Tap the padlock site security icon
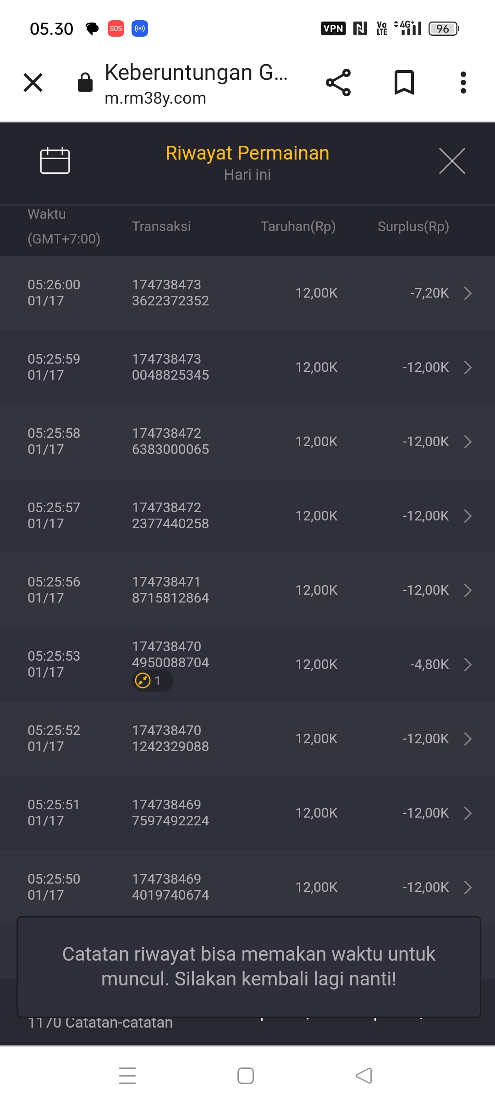The image size is (495, 1106). tap(85, 83)
